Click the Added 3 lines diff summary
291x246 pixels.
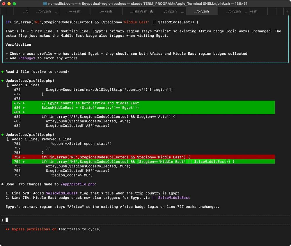click(26, 85)
